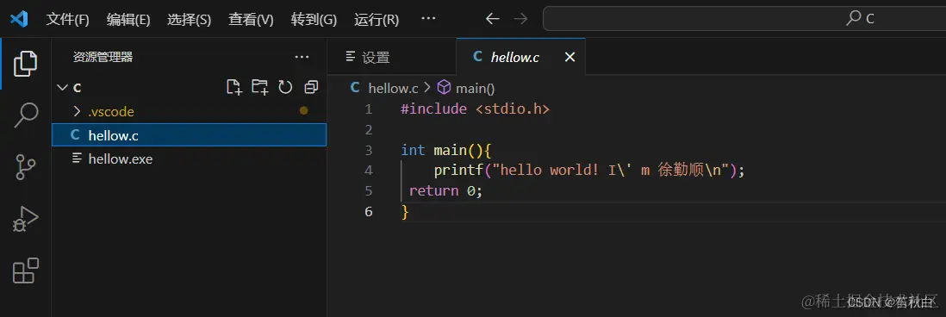The image size is (946, 317).
Task: Create a new file in folder C
Action: click(234, 87)
